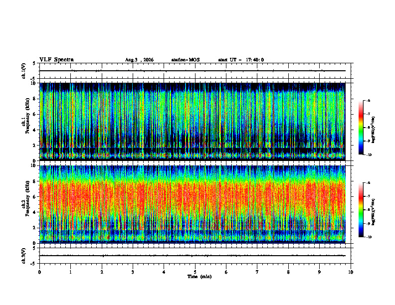The width and height of the screenshot is (395, 305).
Task: Click the Time (min) axis label
Action: 199,277
